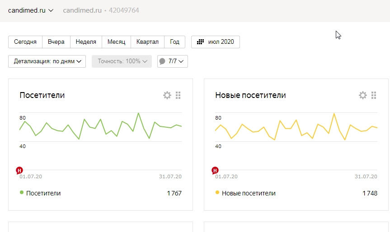This screenshot has height=232, width=390.
Task: Click the Посетители legend label
Action: pos(43,193)
